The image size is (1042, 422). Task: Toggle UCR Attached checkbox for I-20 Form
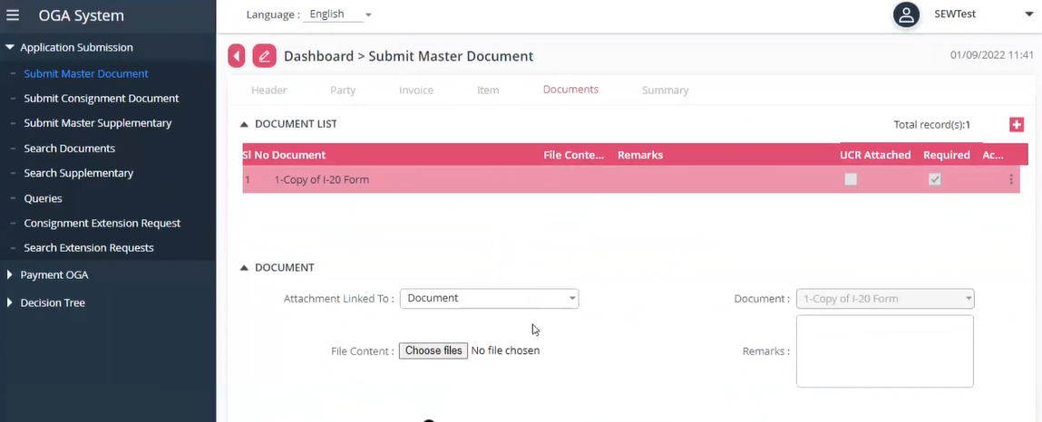point(851,180)
